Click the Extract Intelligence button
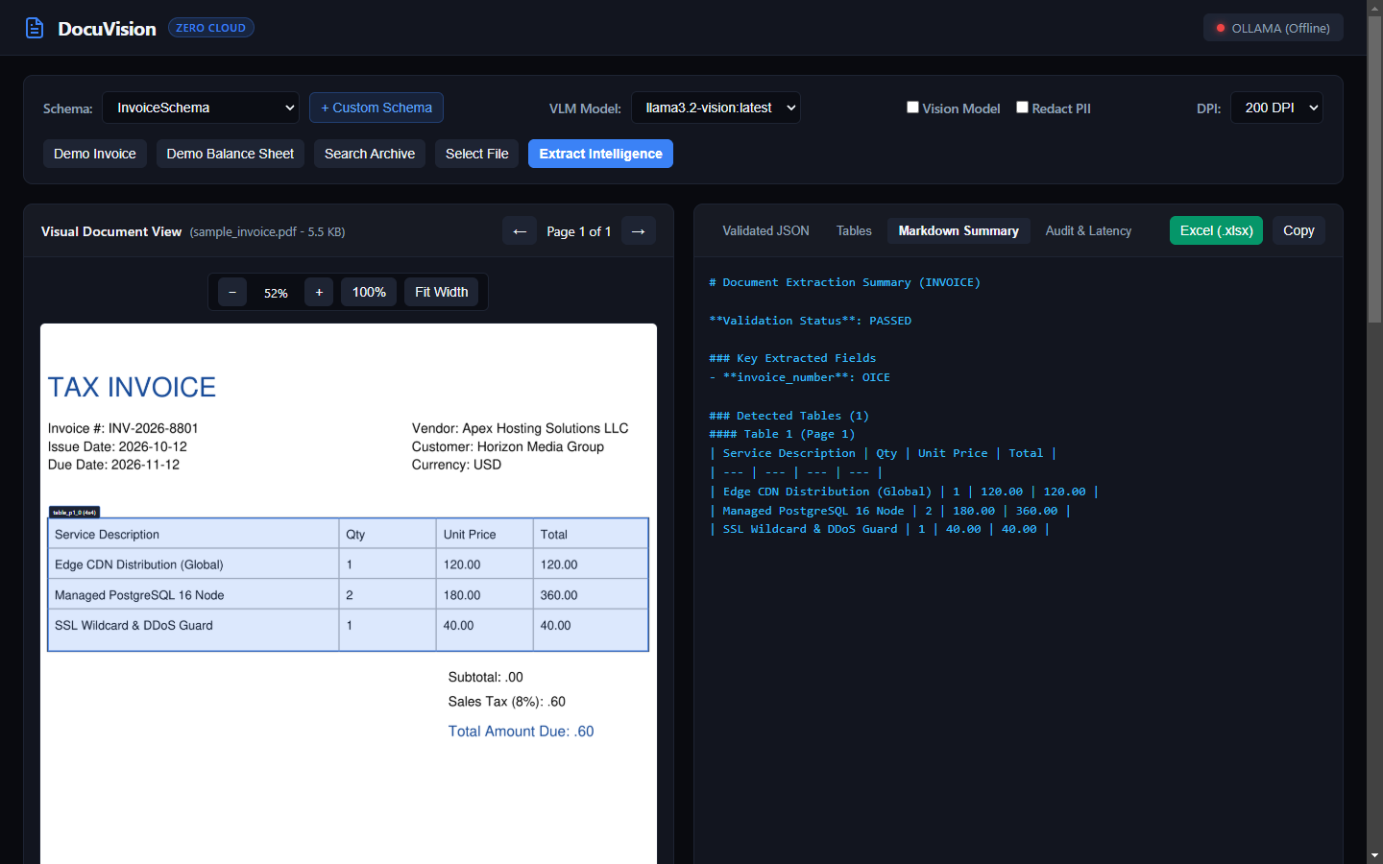The image size is (1383, 864). [600, 154]
